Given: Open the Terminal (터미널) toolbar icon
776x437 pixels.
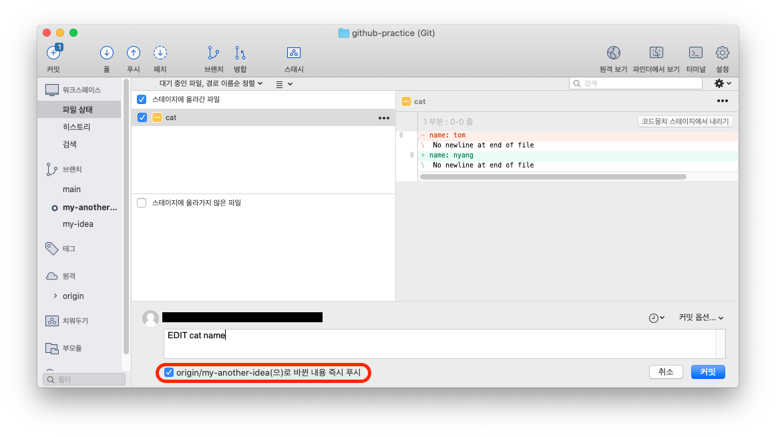Looking at the screenshot, I should [x=696, y=53].
